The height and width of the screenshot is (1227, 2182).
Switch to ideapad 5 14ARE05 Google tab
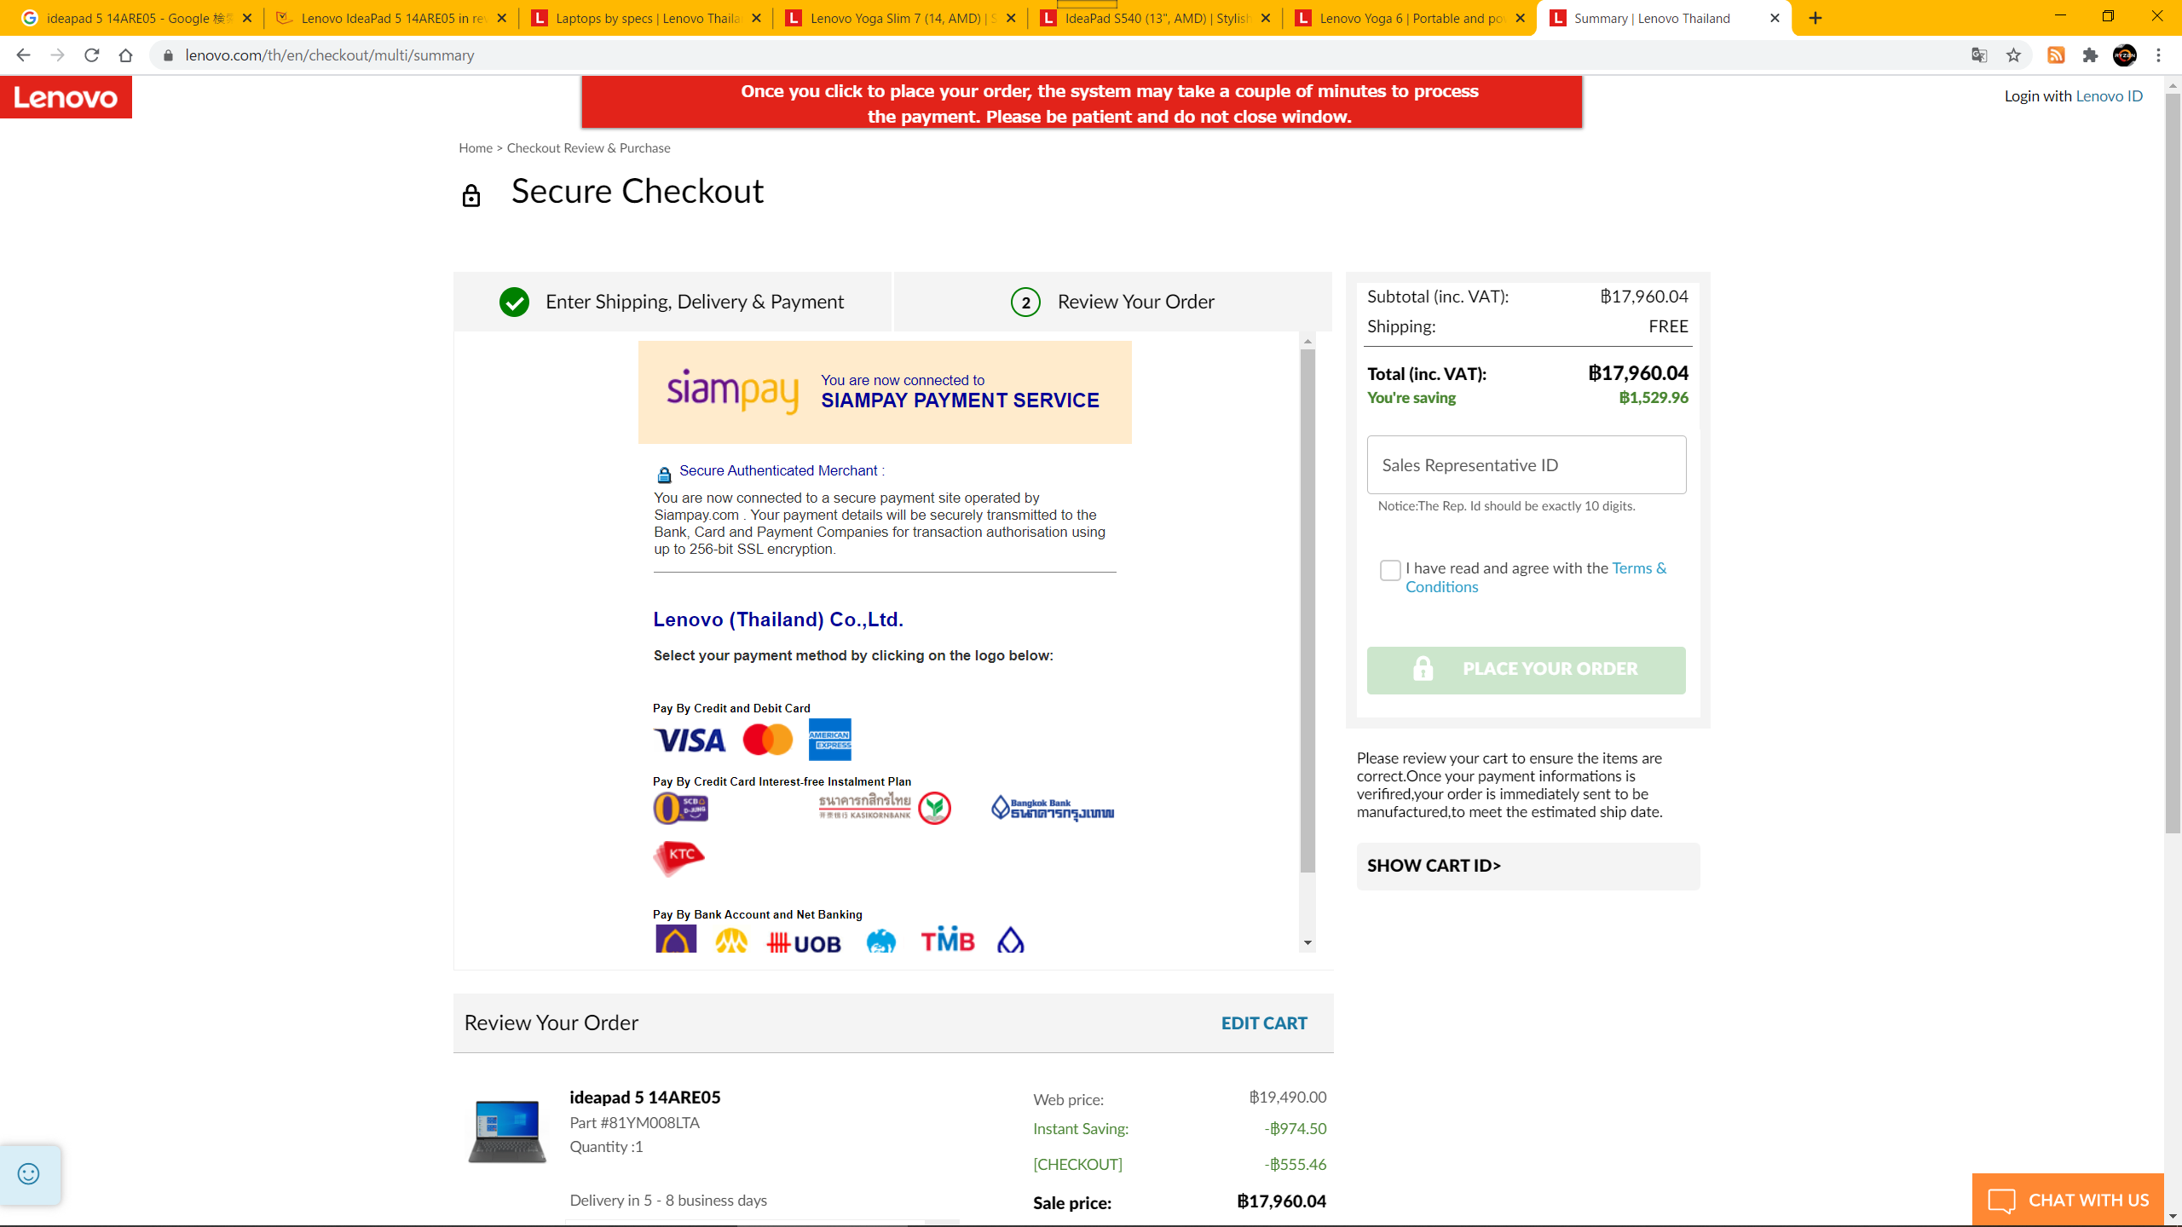[x=135, y=18]
